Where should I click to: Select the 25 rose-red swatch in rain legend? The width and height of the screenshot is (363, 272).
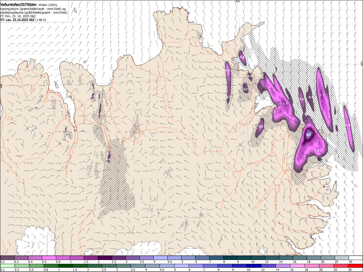341,266
